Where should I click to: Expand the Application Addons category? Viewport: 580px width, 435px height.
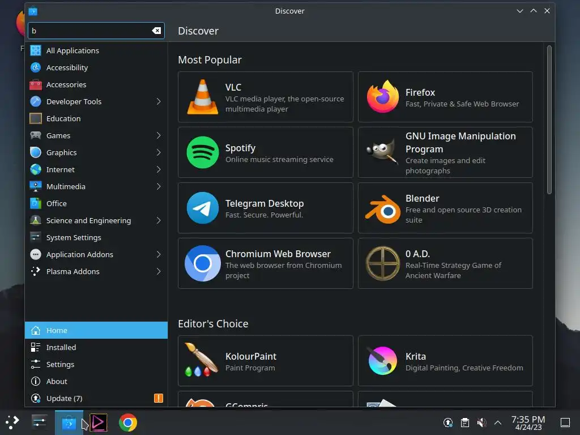tap(159, 254)
